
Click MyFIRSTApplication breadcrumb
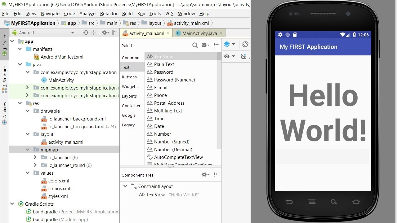coord(33,23)
